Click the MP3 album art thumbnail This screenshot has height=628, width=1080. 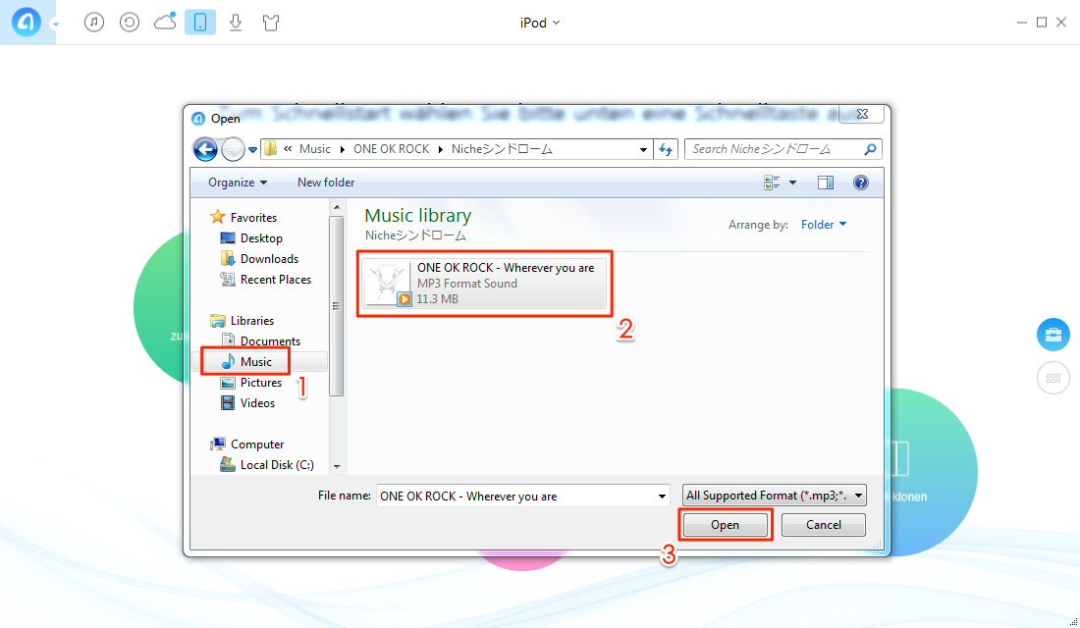point(388,283)
